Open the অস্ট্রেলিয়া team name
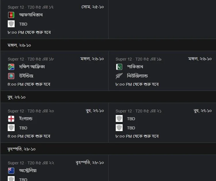The height and width of the screenshot is (181, 216). pyautogui.click(x=28, y=171)
